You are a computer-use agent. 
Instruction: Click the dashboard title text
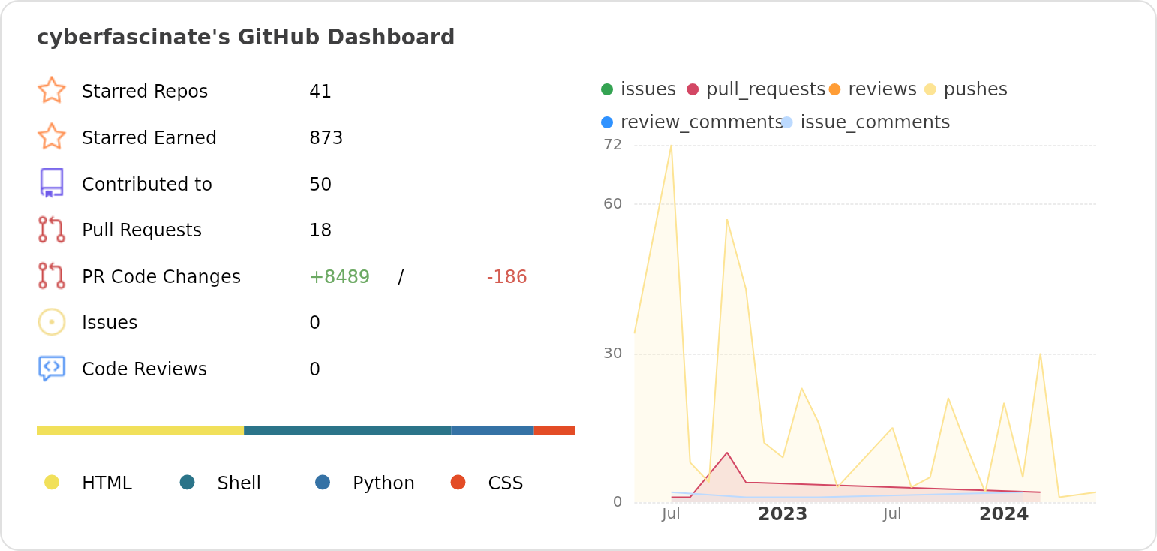click(246, 38)
